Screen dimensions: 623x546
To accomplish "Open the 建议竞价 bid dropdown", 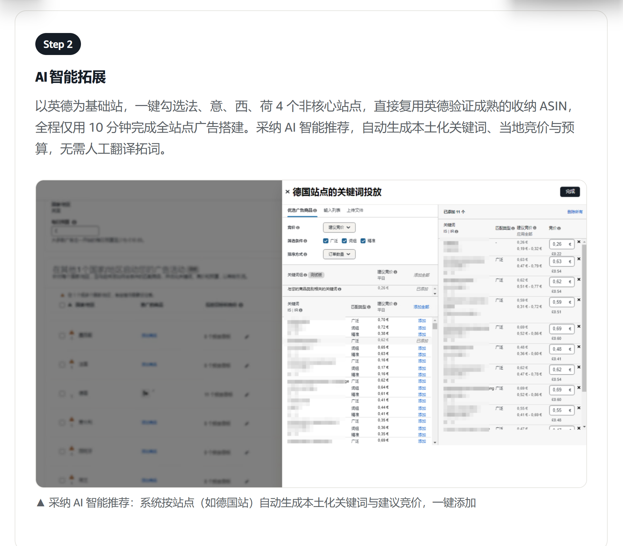I will (x=339, y=227).
